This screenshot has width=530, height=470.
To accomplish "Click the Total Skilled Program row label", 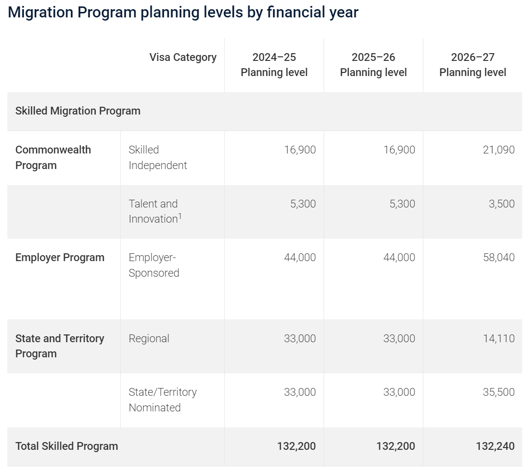I will tap(66, 446).
